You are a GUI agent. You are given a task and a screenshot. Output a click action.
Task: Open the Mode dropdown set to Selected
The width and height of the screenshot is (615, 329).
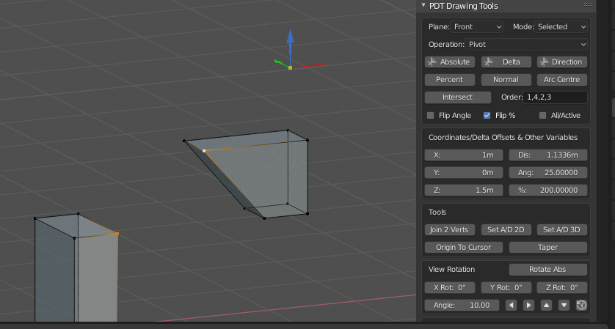[561, 26]
